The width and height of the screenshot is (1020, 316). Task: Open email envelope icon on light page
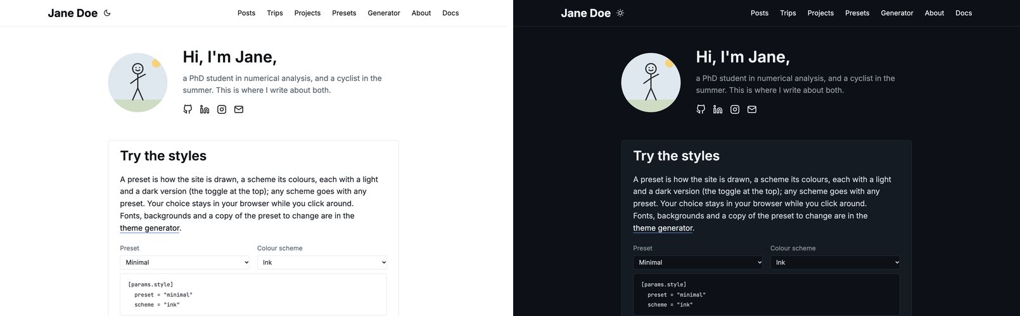click(239, 109)
